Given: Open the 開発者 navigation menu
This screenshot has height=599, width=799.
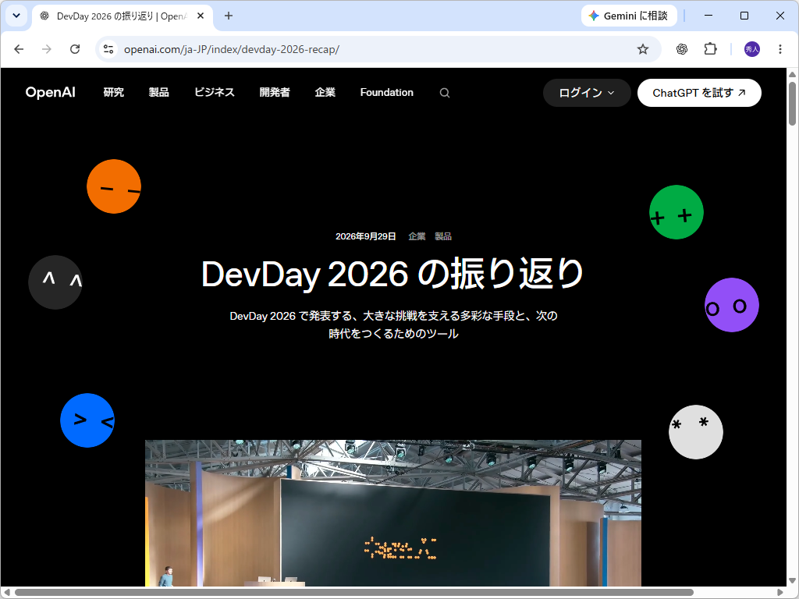Looking at the screenshot, I should coord(275,92).
